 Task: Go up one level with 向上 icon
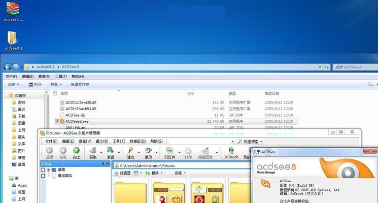coord(76,150)
